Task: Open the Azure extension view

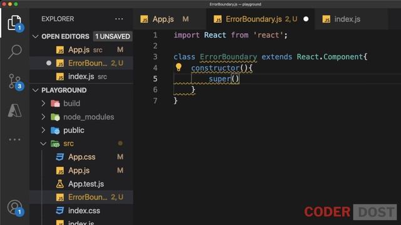Action: 14,111
